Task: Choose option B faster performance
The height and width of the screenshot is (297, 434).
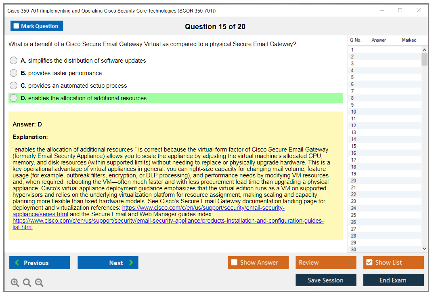Action: coord(14,73)
